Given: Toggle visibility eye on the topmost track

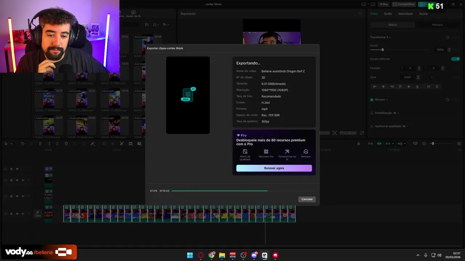Looking at the screenshot, I should (x=17, y=169).
